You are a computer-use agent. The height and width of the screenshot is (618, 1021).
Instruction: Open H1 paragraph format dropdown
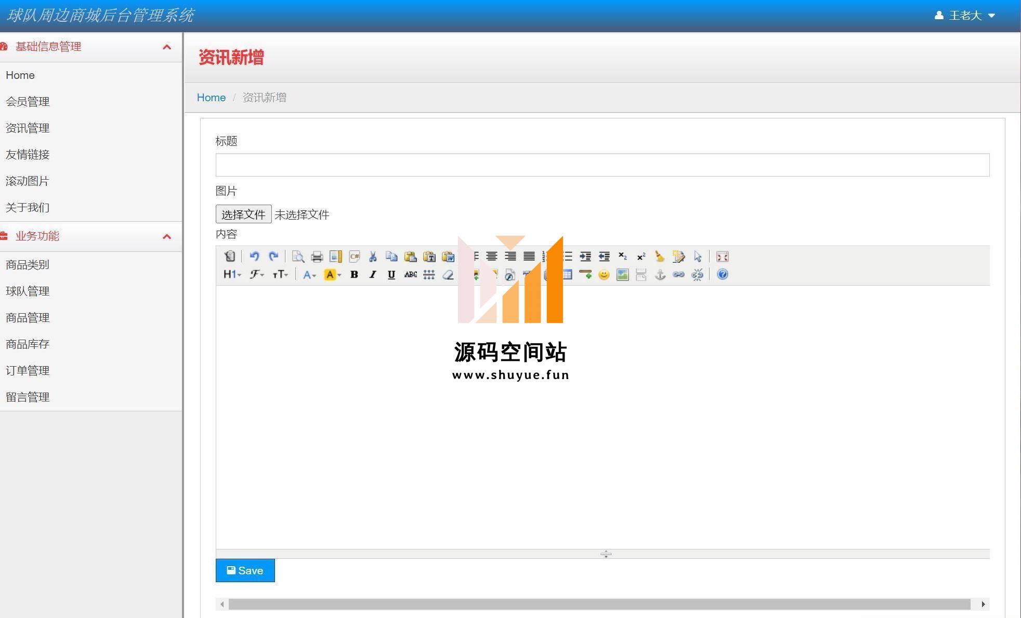click(x=232, y=274)
